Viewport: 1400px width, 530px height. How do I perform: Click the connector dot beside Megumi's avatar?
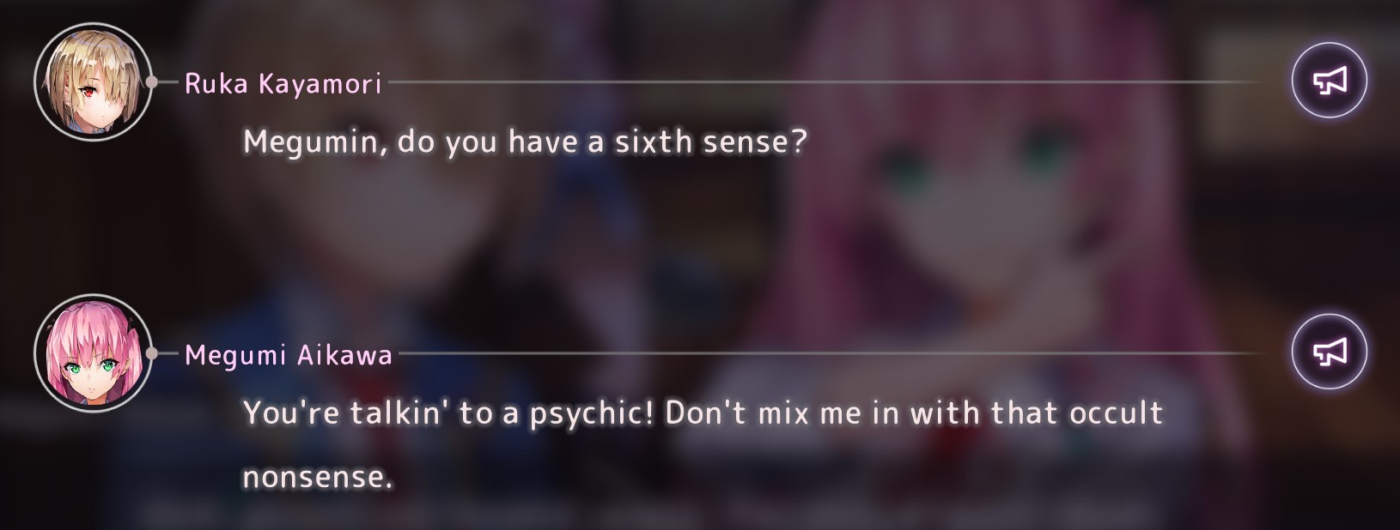tap(151, 352)
